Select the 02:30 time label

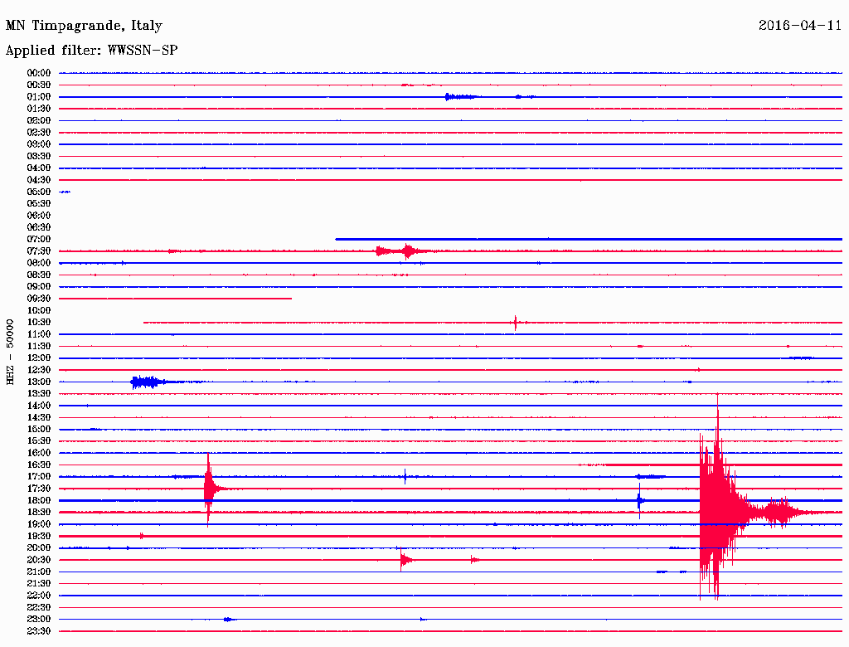39,132
